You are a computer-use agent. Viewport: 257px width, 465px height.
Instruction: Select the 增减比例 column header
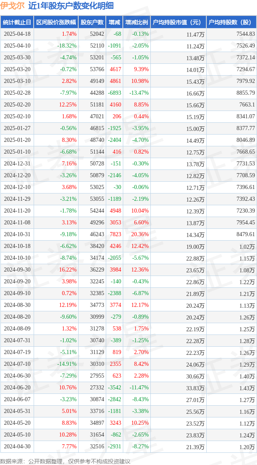click(137, 22)
